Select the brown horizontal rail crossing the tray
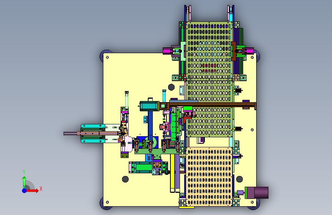Viewport: 332px width, 215px height. click(213, 104)
